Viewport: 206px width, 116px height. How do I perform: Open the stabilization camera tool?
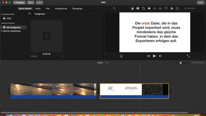tap(149, 8)
